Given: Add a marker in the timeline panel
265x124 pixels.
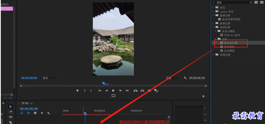Looking at the screenshot, I should coord(42,113).
